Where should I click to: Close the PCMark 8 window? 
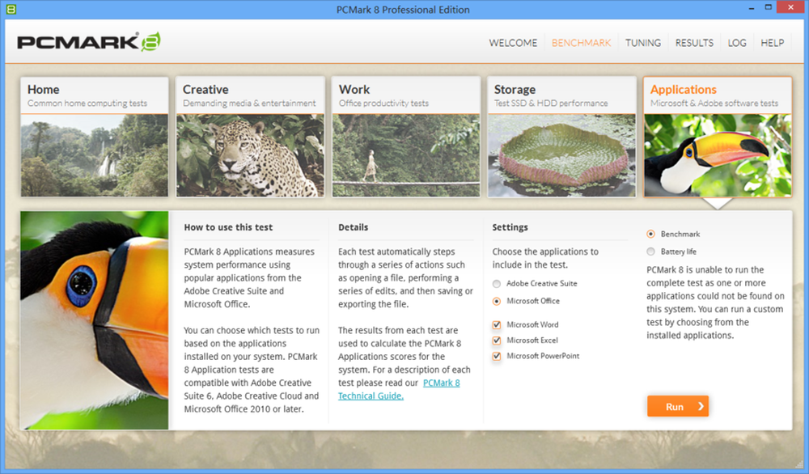pos(791,7)
